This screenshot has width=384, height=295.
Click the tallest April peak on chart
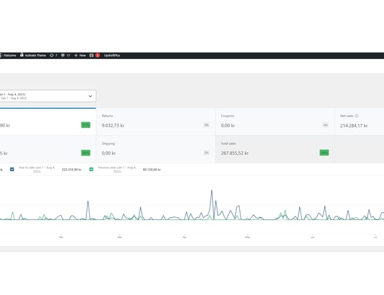click(211, 191)
